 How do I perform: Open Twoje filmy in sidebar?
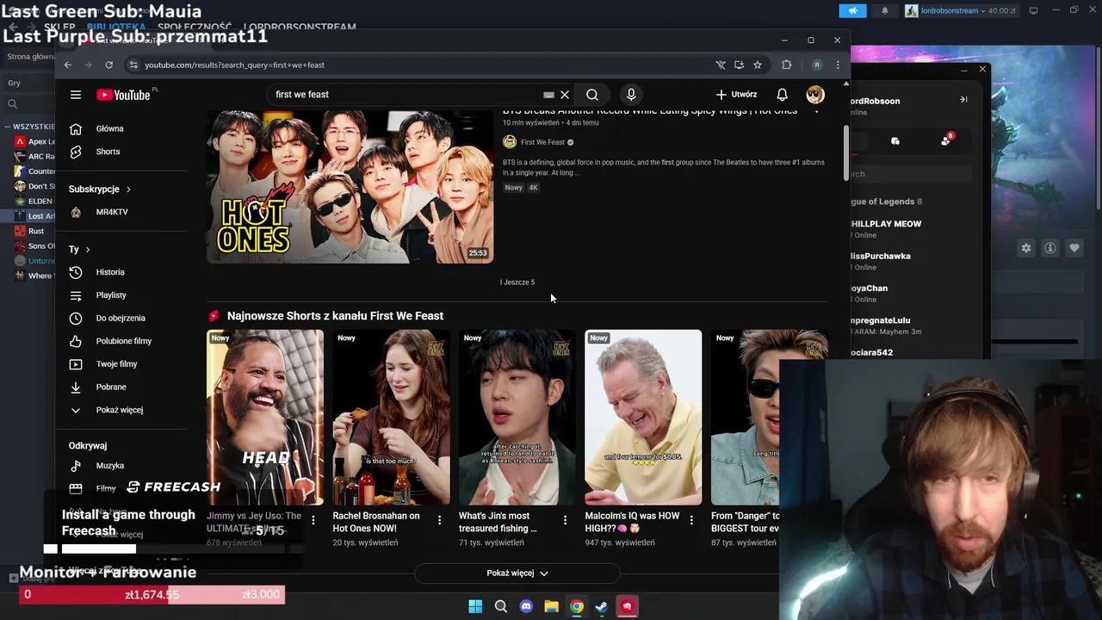116,364
